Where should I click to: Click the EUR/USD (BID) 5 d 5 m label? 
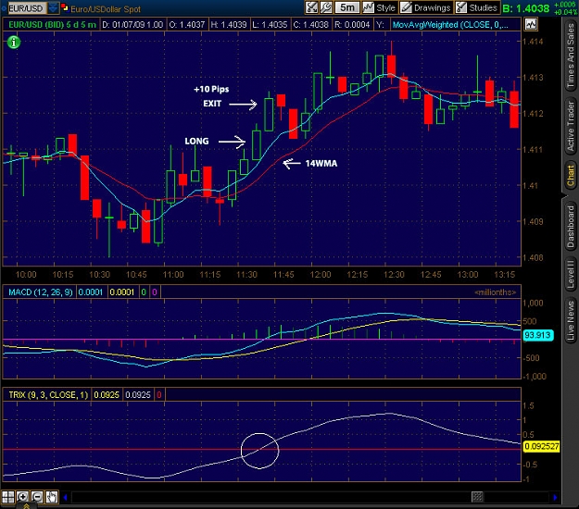tap(52, 25)
